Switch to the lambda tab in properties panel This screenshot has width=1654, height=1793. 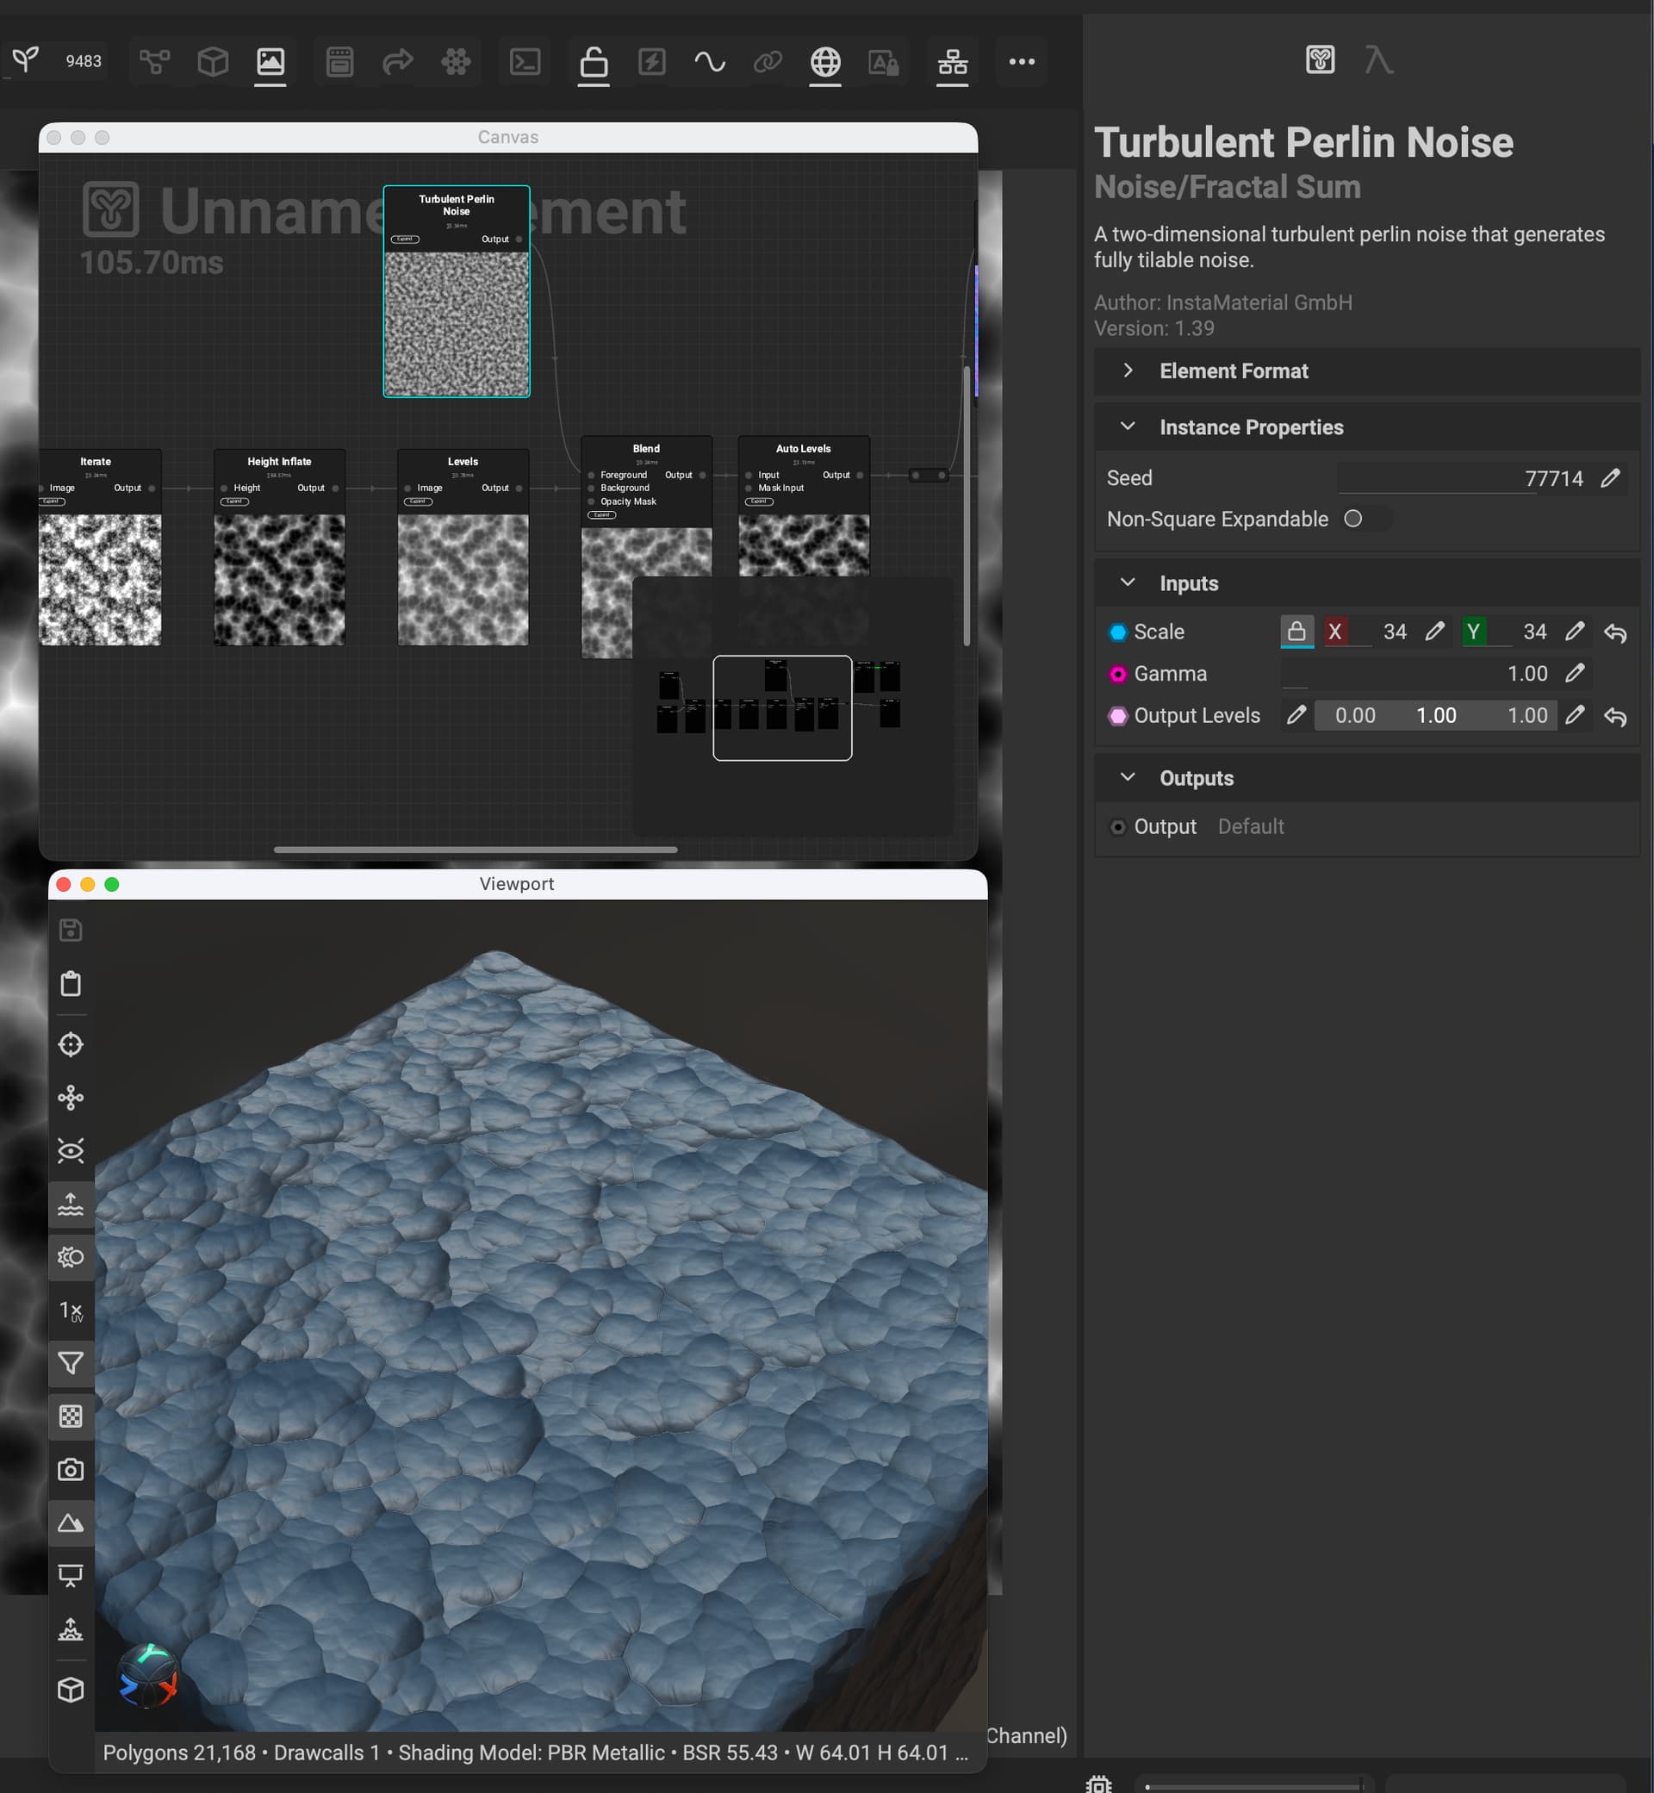(1378, 61)
